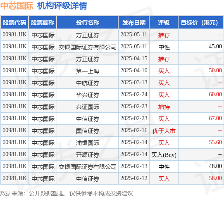Screen dimensions: 224x197
Task: Click the 数据来源 footer disclaimer text
Action: click(x=67, y=193)
